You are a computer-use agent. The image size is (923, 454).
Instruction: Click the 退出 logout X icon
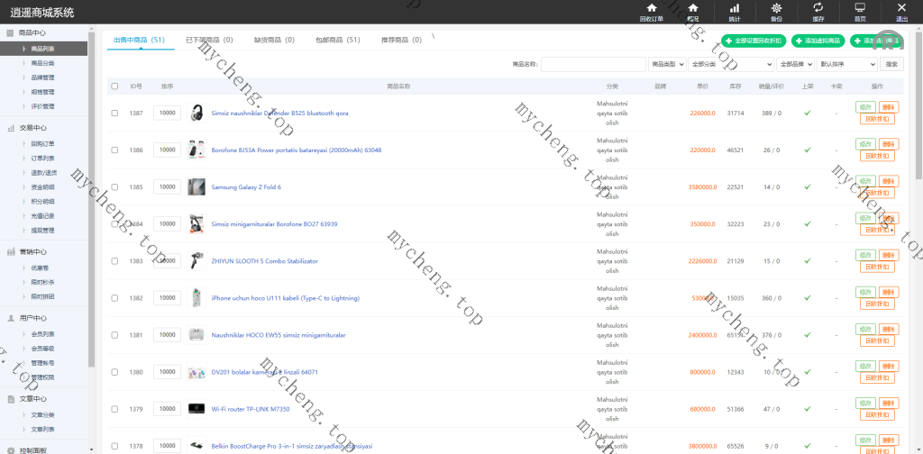(901, 8)
